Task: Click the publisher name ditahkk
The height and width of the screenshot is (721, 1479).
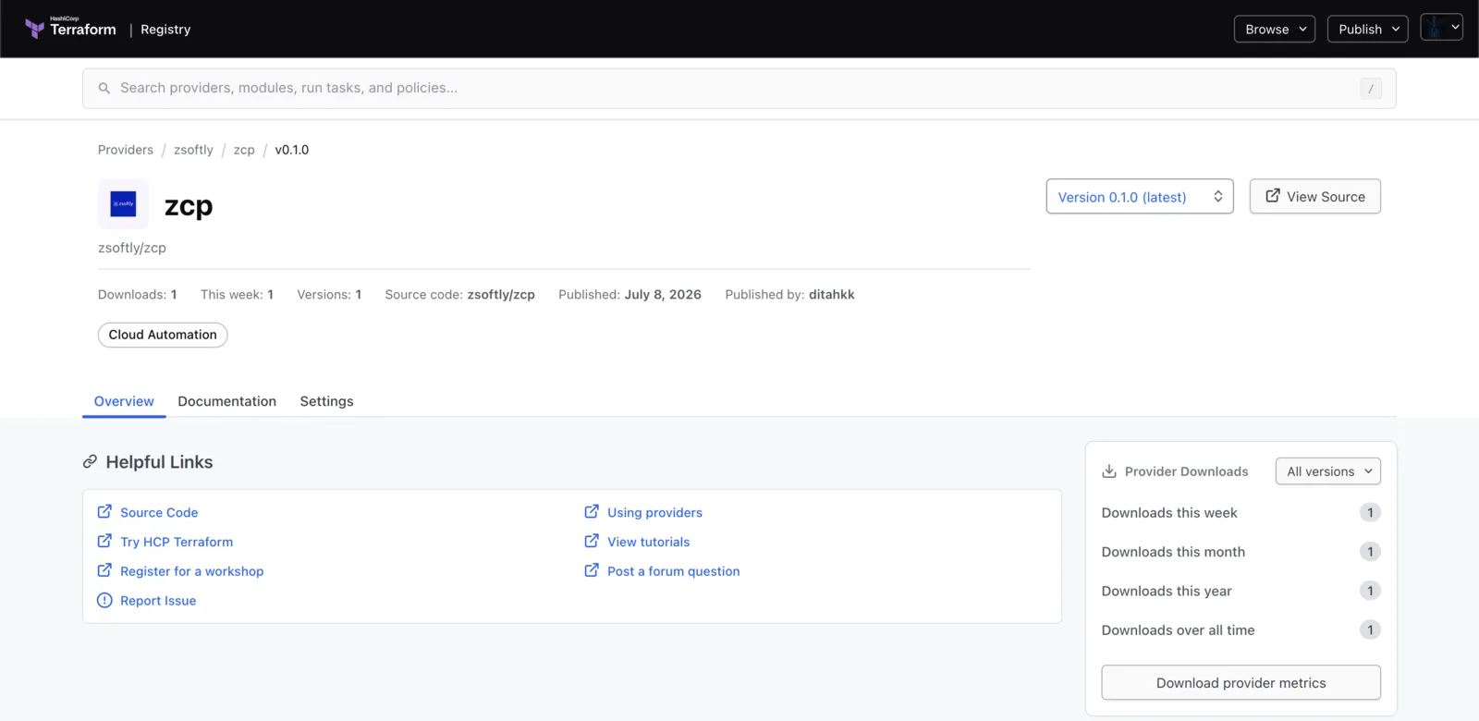Action: [832, 295]
